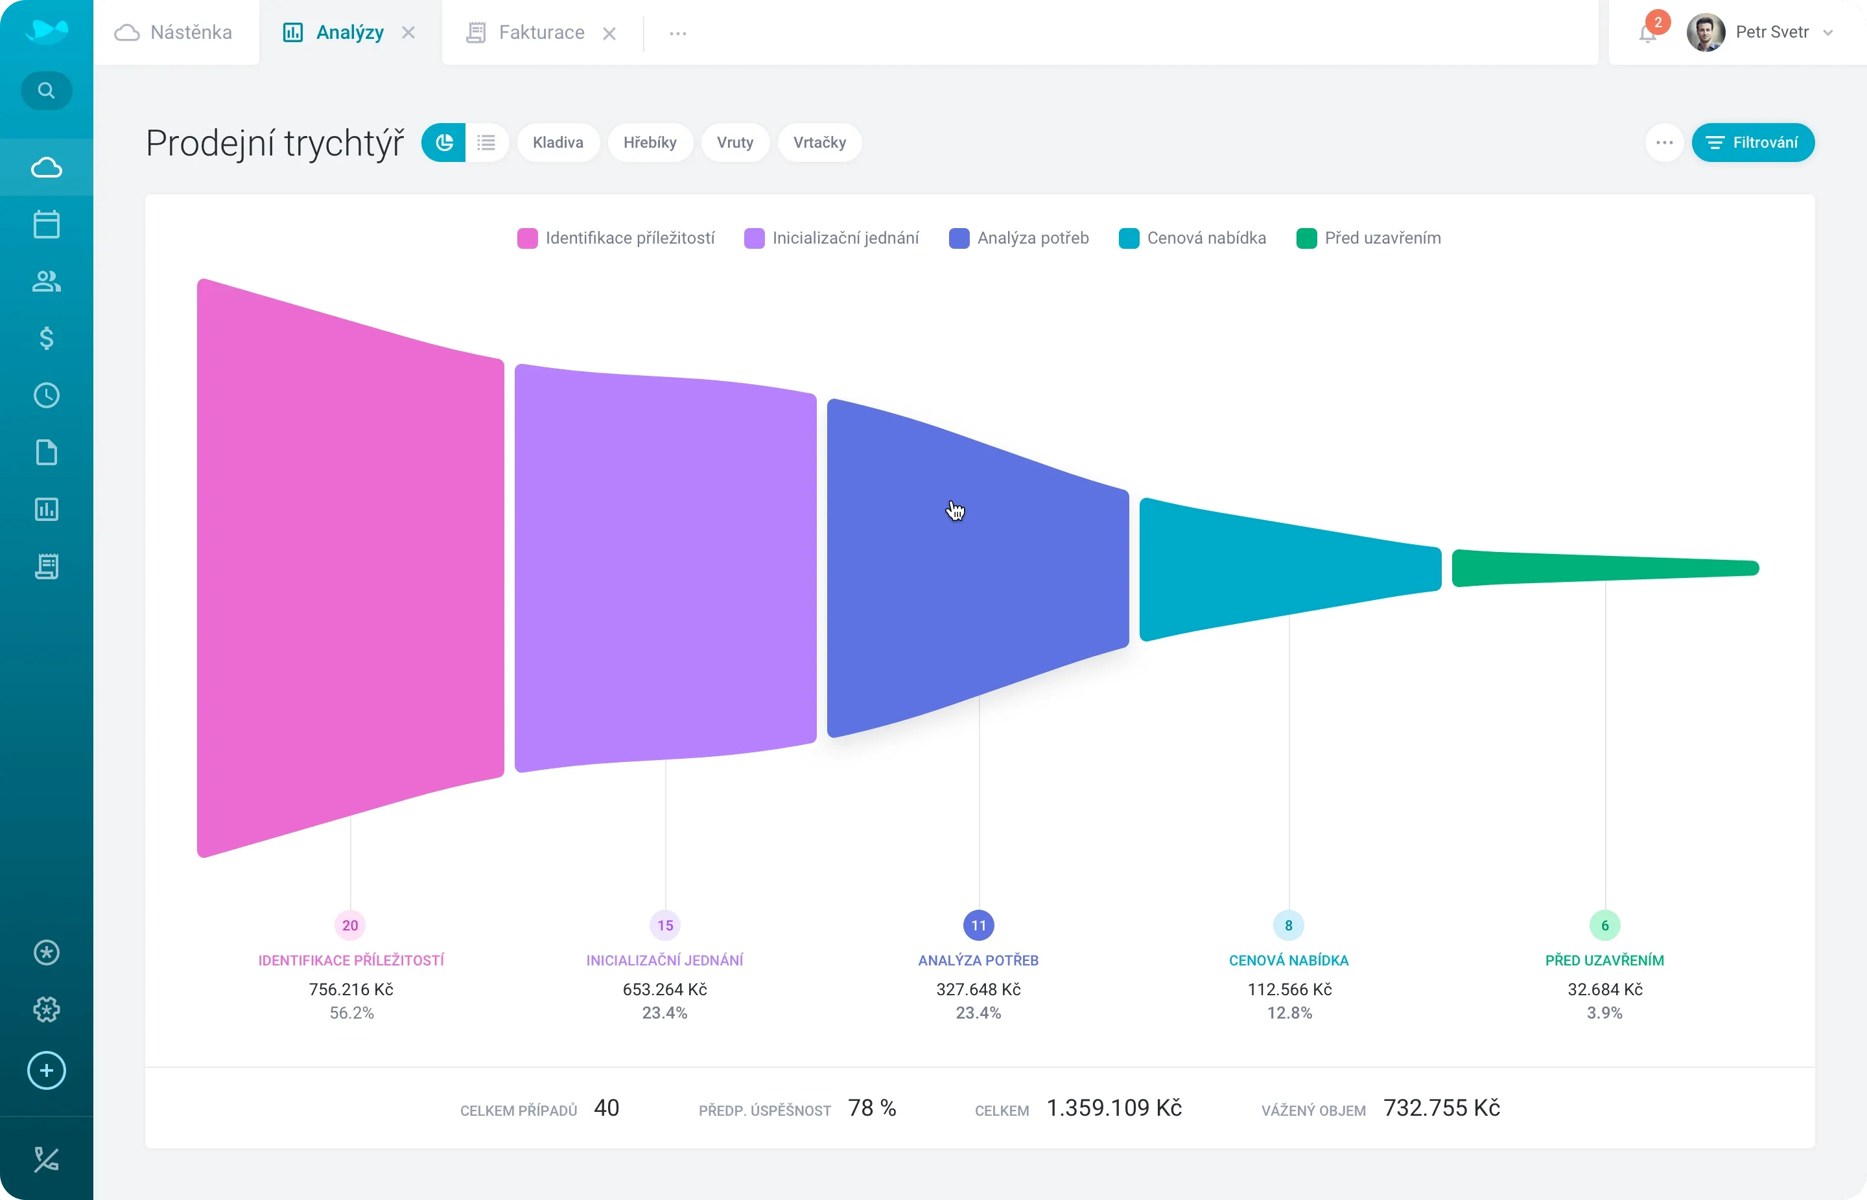The width and height of the screenshot is (1867, 1200).
Task: Open the contacts section in sidebar
Action: [x=46, y=281]
